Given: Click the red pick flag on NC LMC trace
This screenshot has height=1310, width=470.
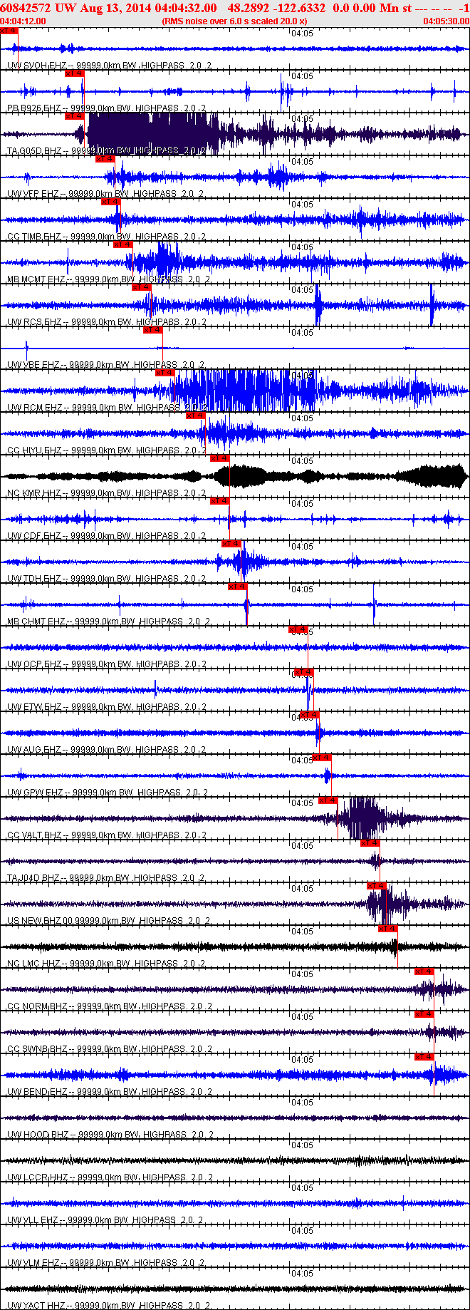Looking at the screenshot, I should 388,929.
